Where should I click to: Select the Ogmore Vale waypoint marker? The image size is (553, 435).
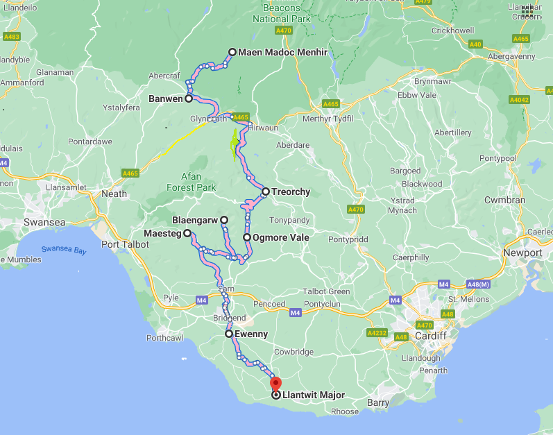coord(247,237)
